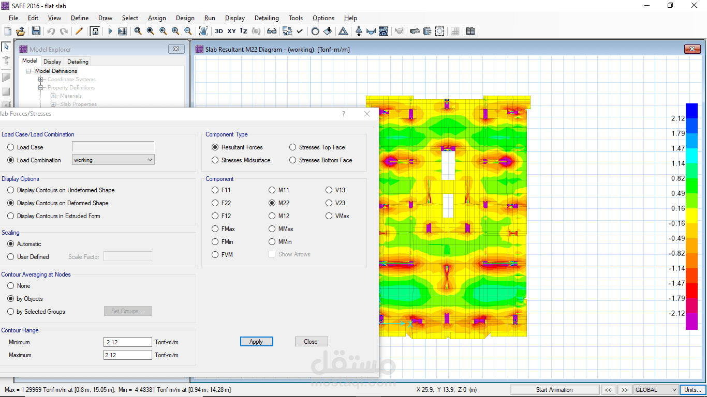Open the GLOBAL coordinate system dropdown
Image resolution: width=707 pixels, height=397 pixels.
(x=656, y=390)
